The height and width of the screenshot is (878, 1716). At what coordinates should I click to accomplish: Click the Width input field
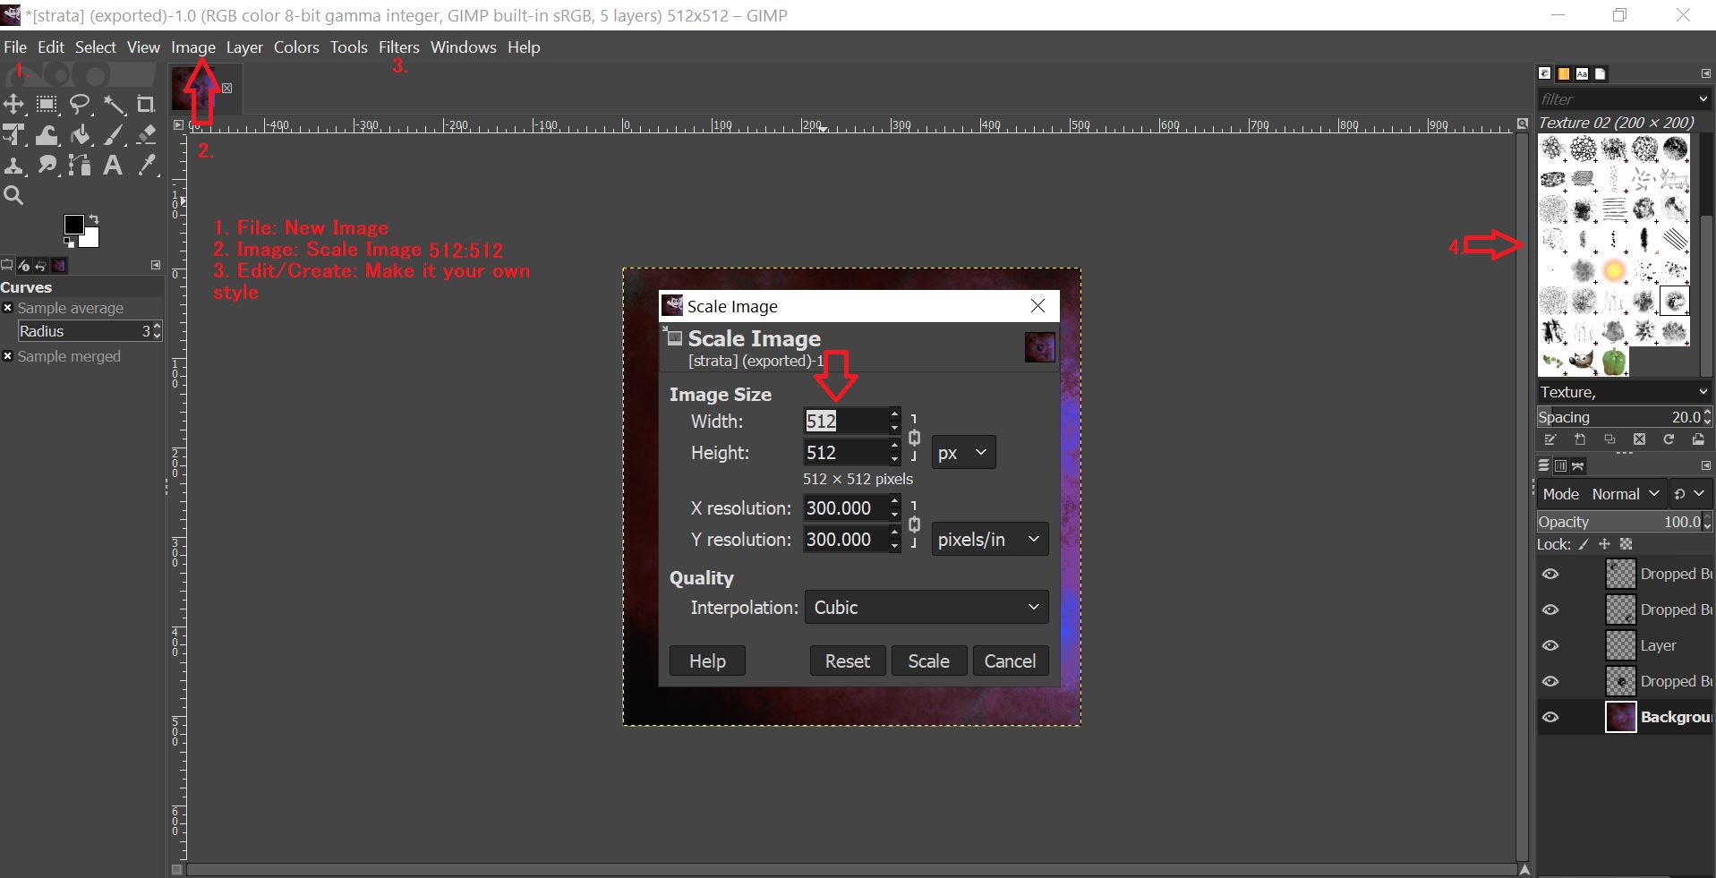point(845,421)
